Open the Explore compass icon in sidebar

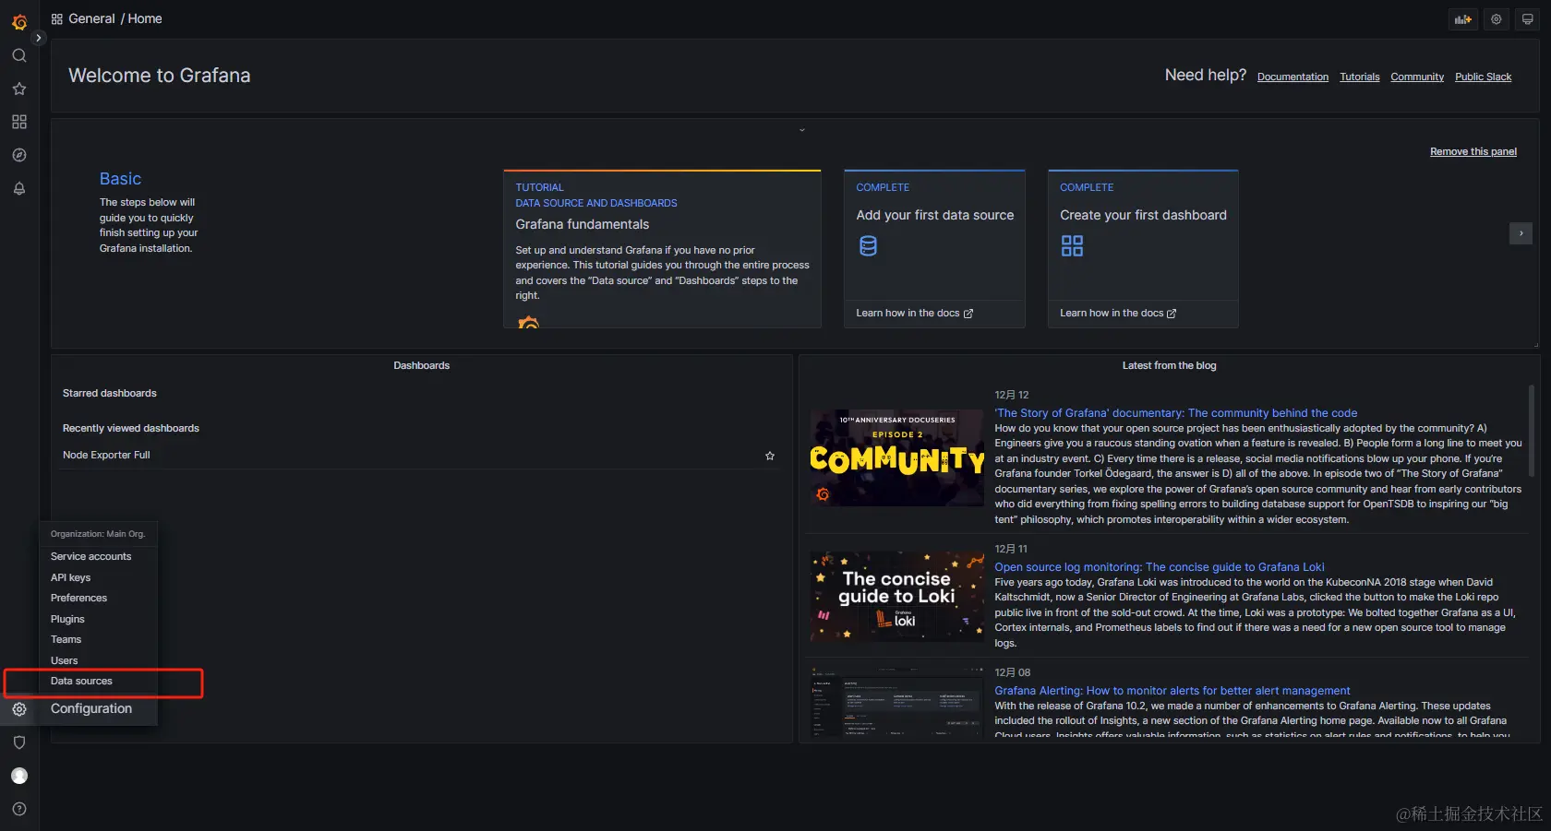[19, 155]
